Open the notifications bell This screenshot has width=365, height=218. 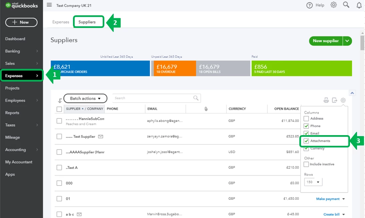point(359,5)
